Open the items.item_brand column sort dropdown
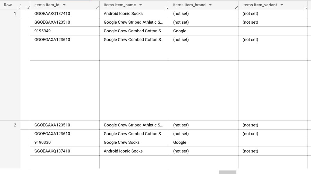The width and height of the screenshot is (311, 174). (210, 5)
